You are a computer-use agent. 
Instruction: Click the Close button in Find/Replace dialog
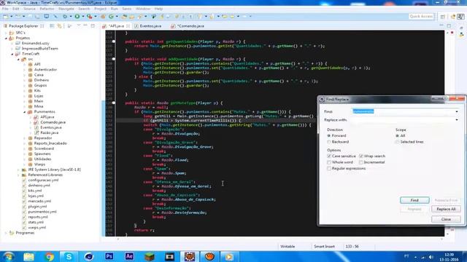tap(446, 219)
